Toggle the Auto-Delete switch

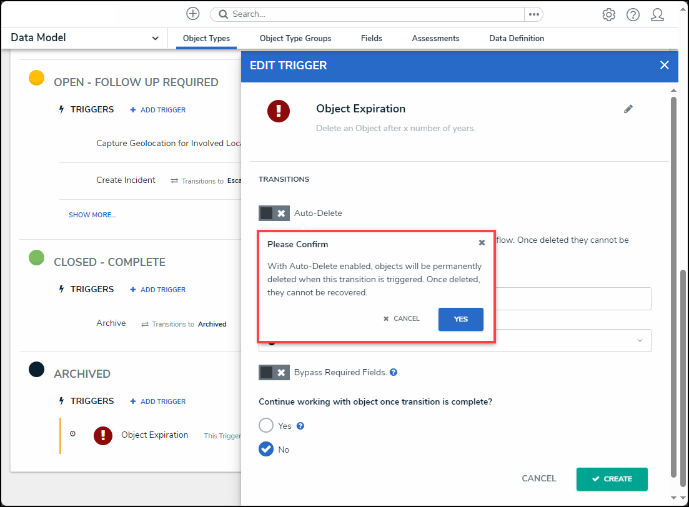pos(274,214)
